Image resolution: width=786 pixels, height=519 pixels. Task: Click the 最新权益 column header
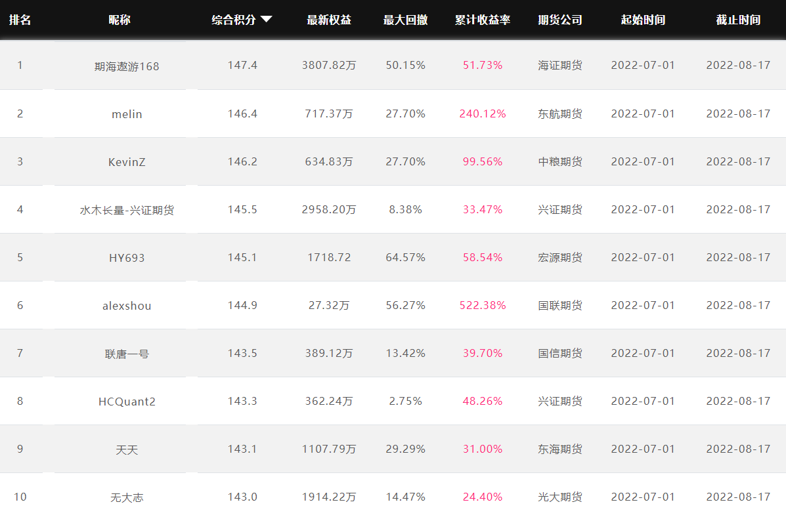(329, 20)
